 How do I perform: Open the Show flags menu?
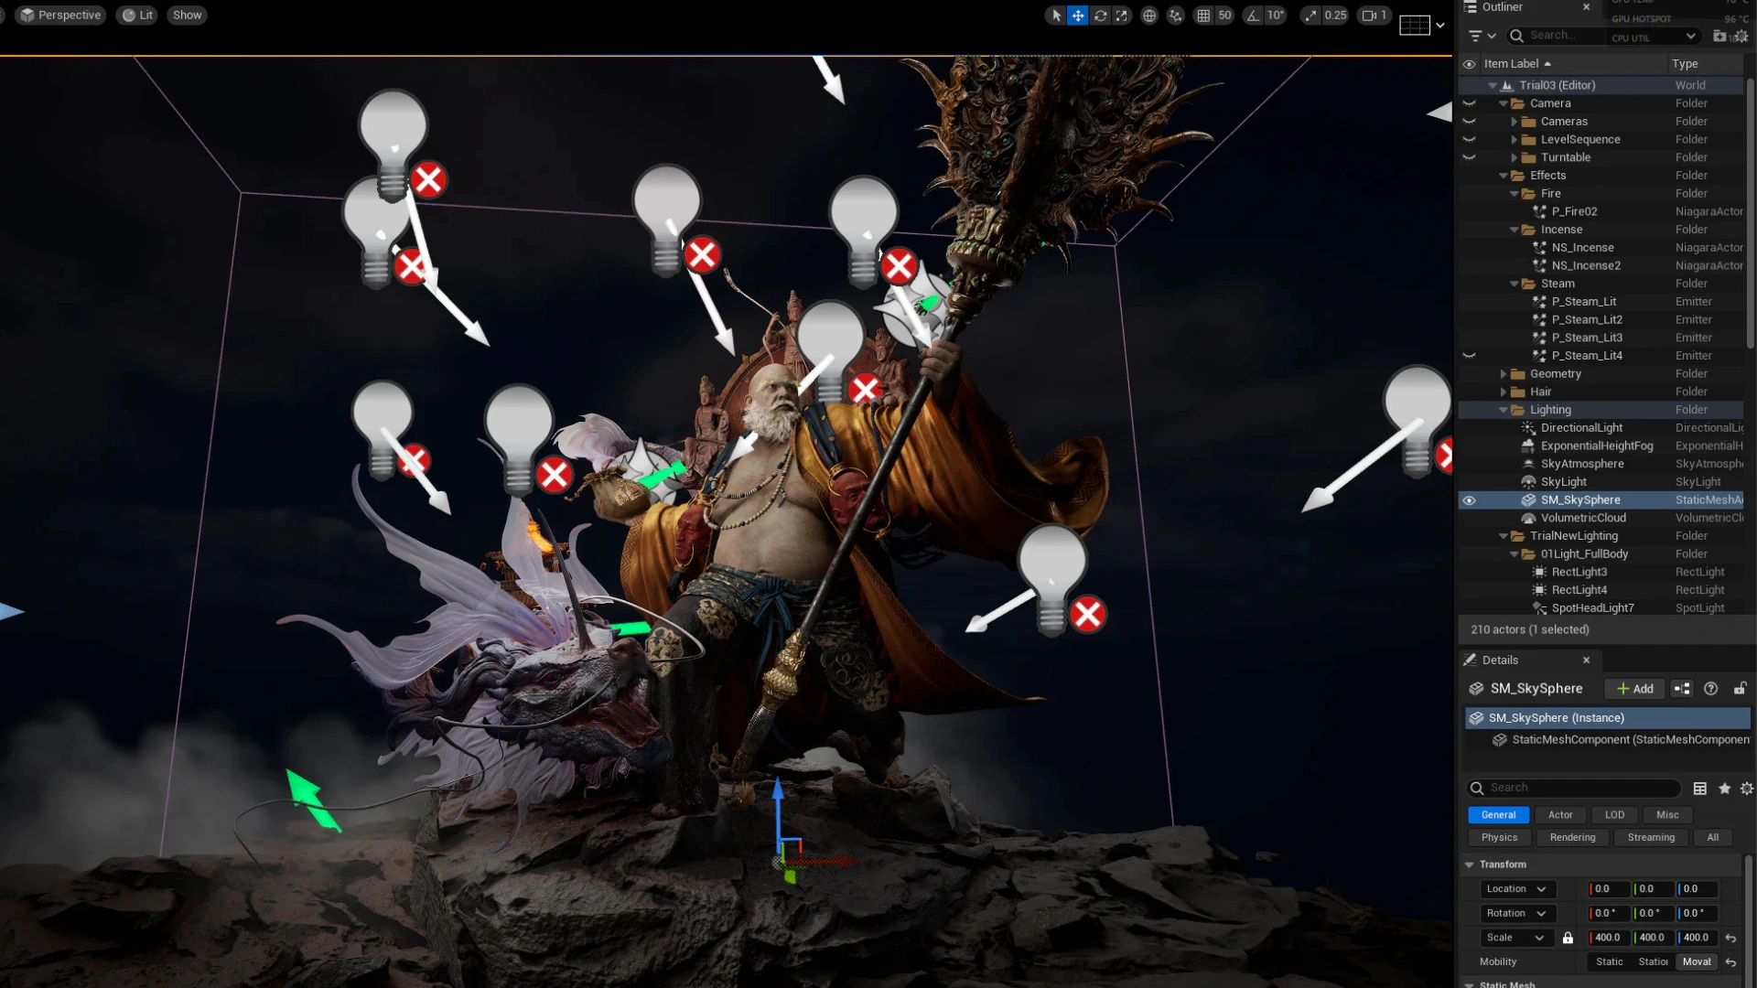coord(187,16)
